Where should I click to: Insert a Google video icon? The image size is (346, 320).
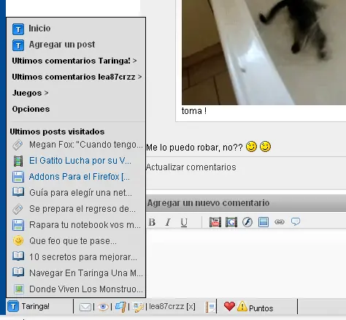coord(231,222)
